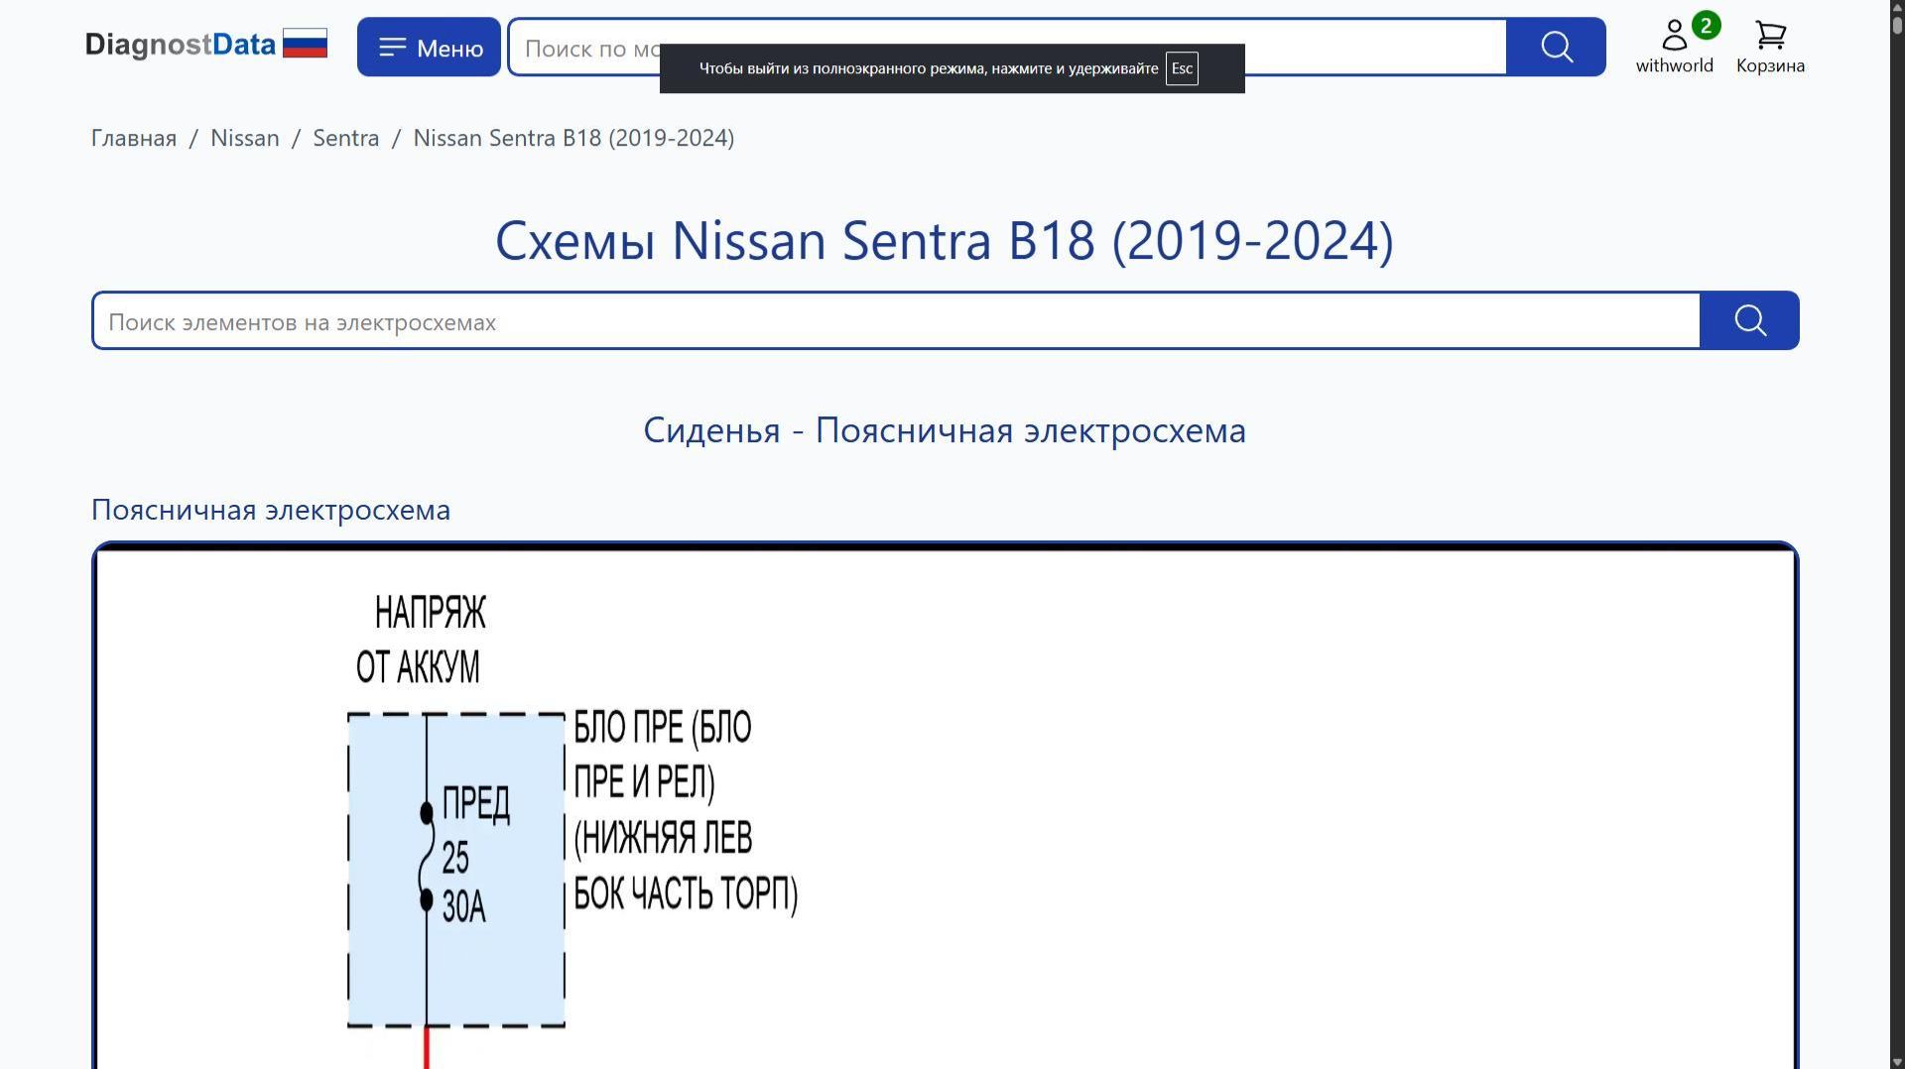Click the magnifier icon on diagram search
This screenshot has height=1069, width=1905.
(1749, 320)
